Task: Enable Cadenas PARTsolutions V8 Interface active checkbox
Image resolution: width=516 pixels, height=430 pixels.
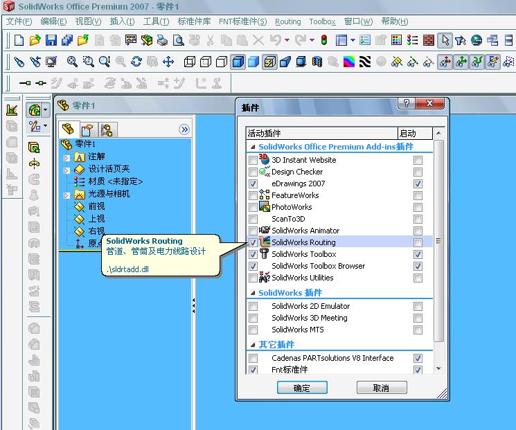Action: pos(253,358)
